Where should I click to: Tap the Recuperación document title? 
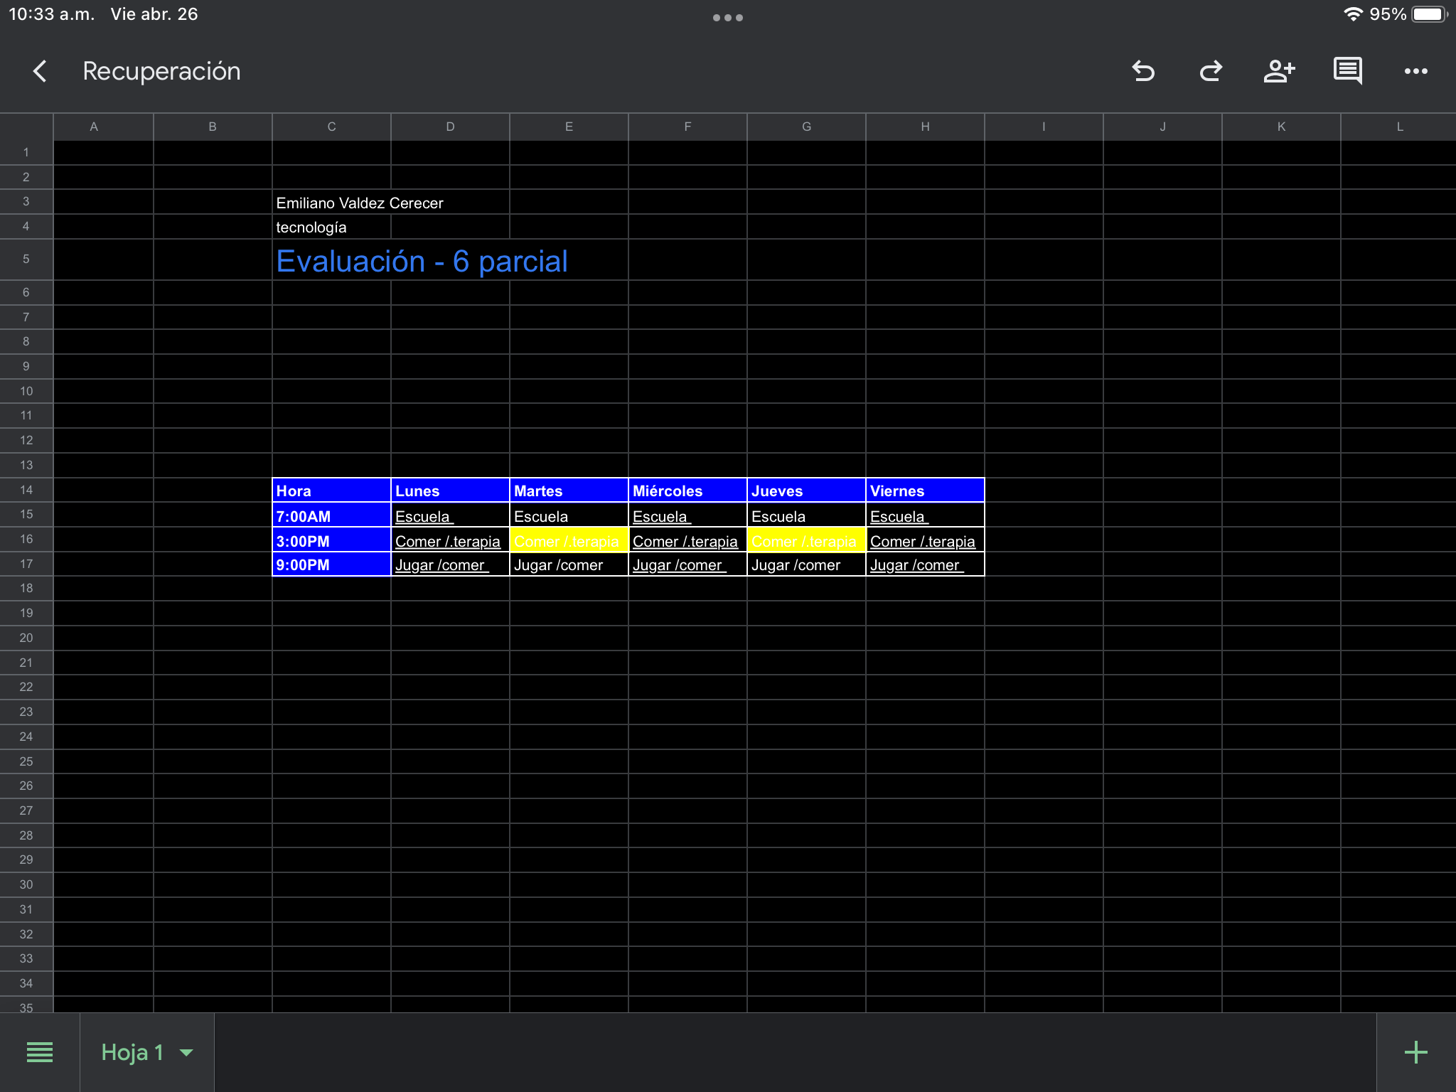pyautogui.click(x=161, y=71)
